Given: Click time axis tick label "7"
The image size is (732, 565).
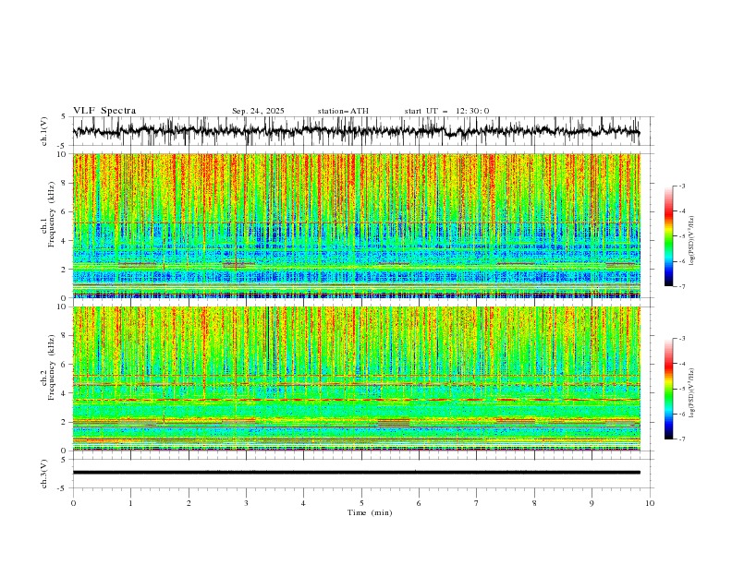Looking at the screenshot, I should pyautogui.click(x=477, y=503).
